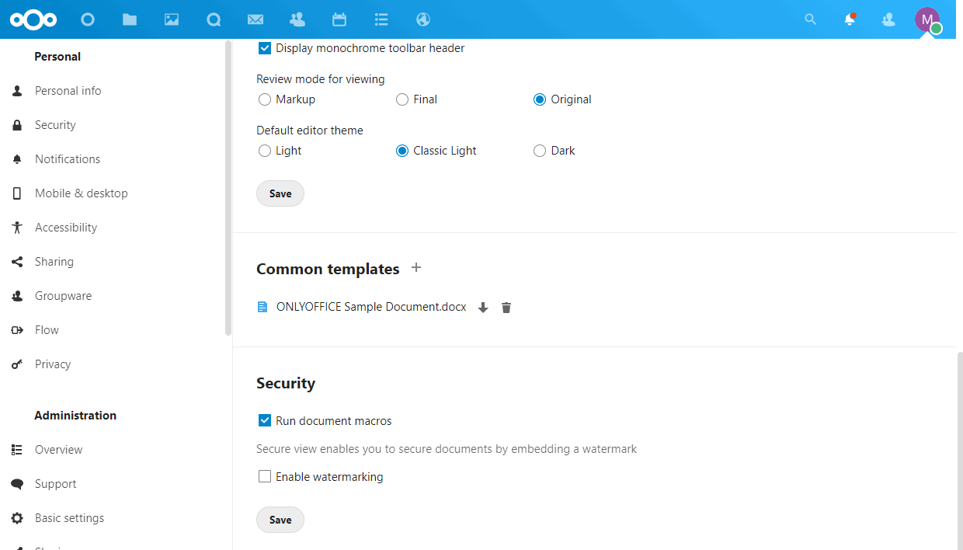Click Save button under Security
963x550 pixels.
point(280,520)
